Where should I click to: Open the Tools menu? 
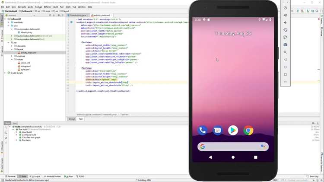pos(68,7)
